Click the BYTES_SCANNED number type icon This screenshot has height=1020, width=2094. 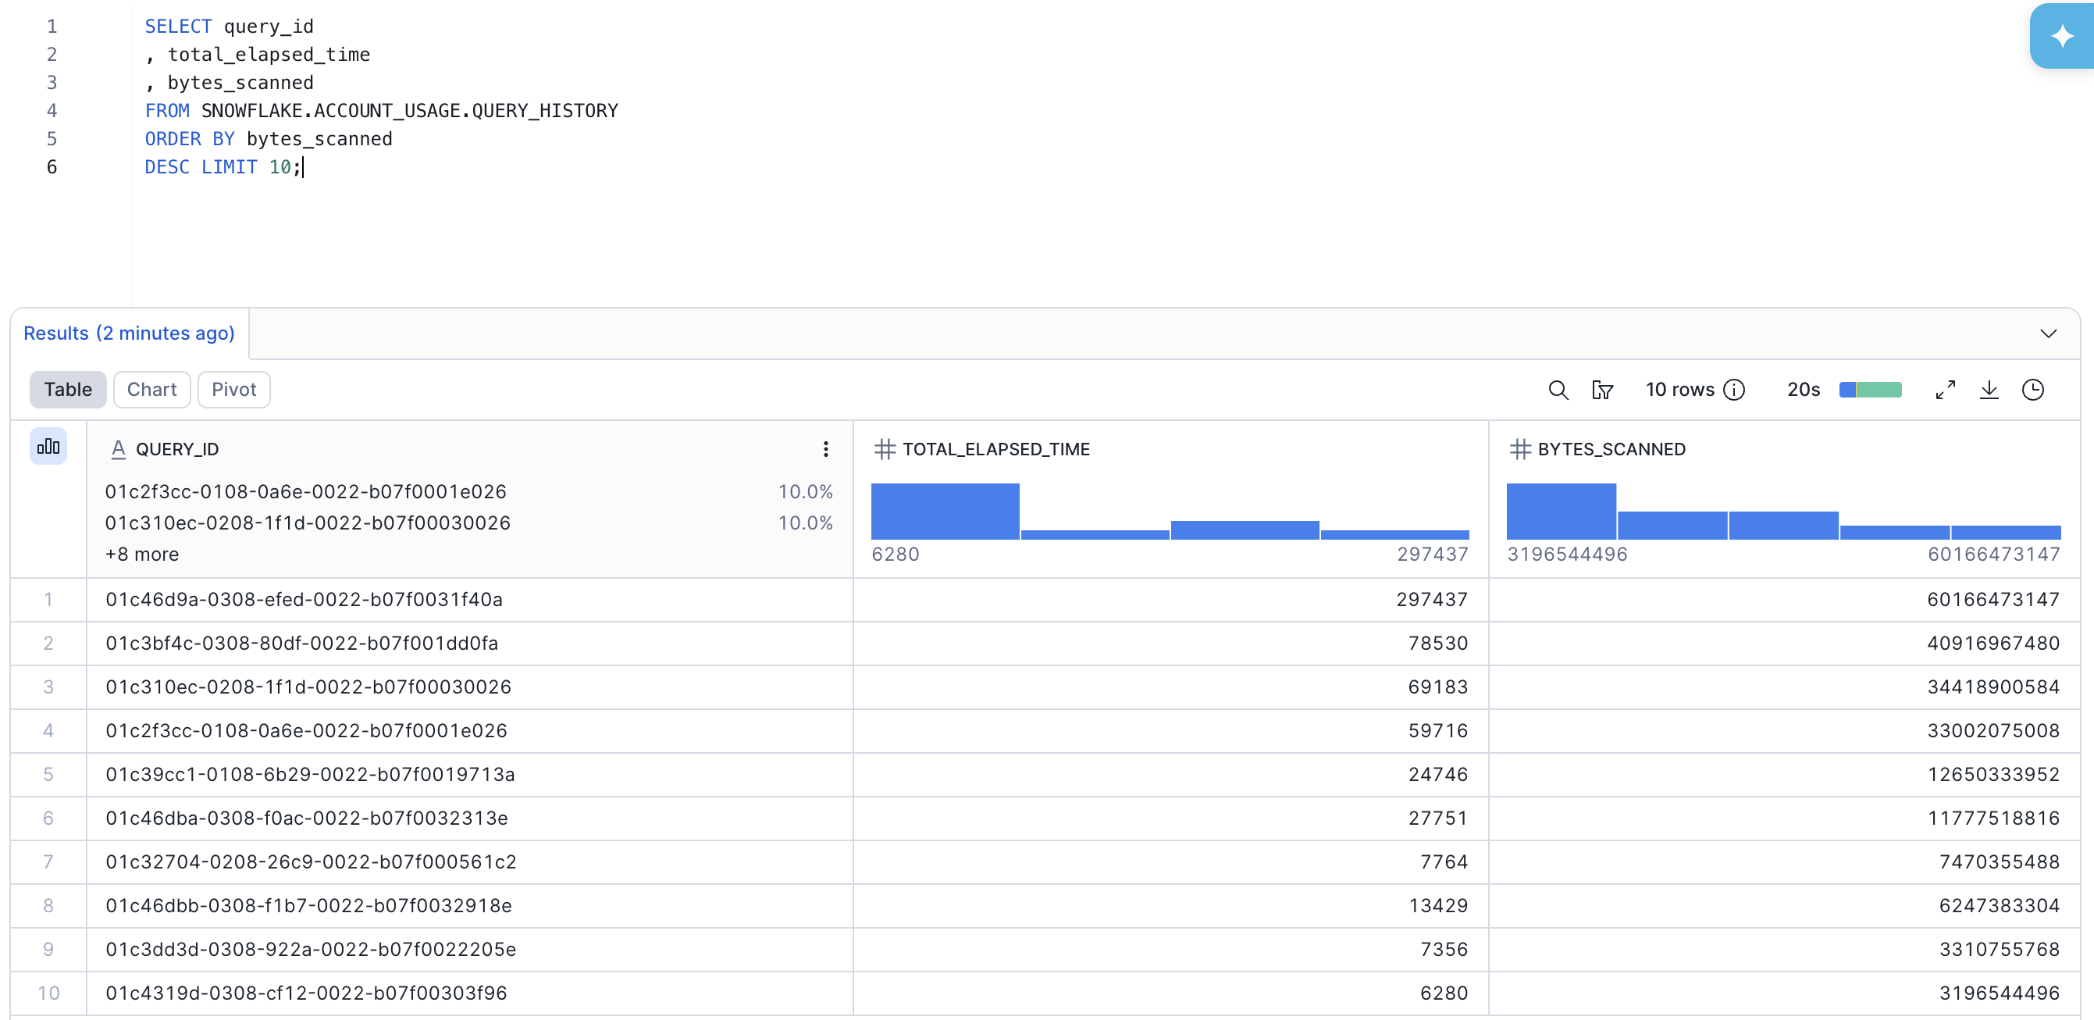point(1519,449)
